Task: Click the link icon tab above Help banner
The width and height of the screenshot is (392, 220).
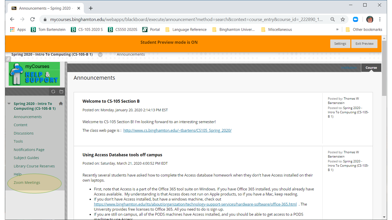Action: point(8,59)
